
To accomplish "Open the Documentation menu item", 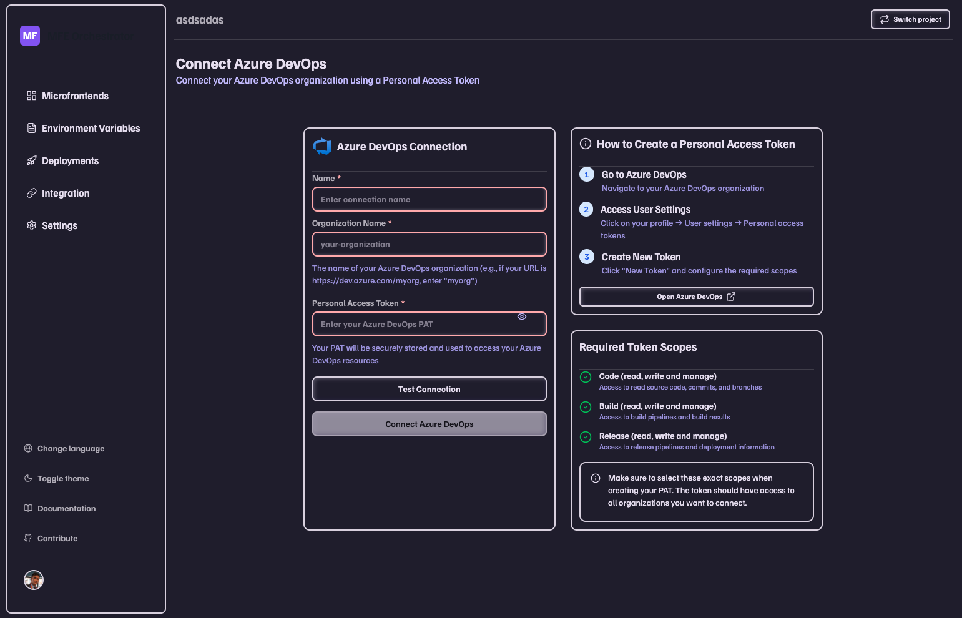I will coord(66,508).
